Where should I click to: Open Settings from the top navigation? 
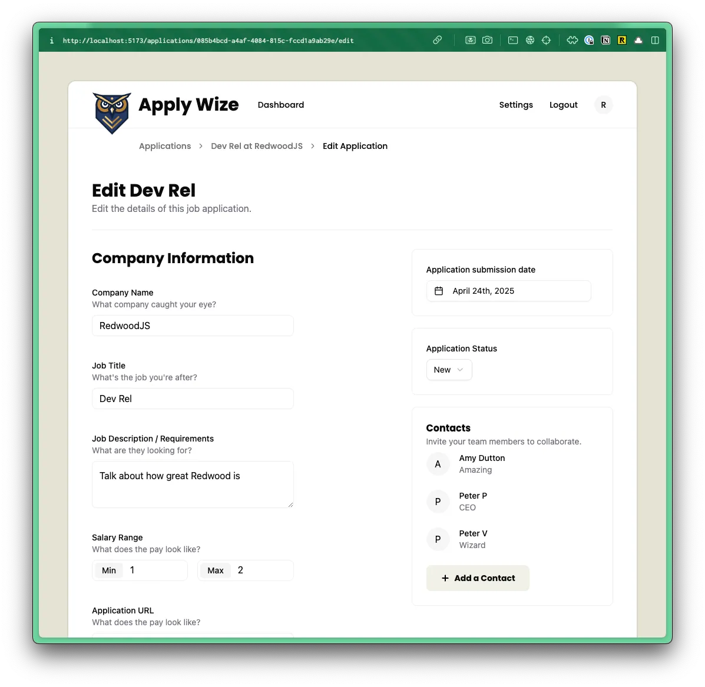(x=516, y=105)
